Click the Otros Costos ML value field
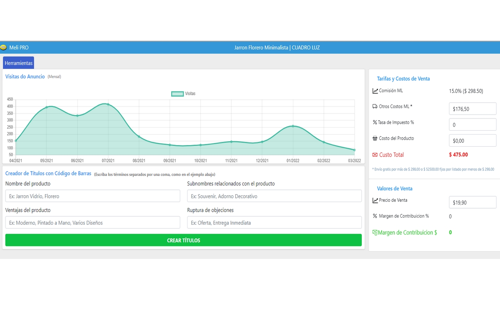This screenshot has height=312, width=500. click(x=473, y=109)
